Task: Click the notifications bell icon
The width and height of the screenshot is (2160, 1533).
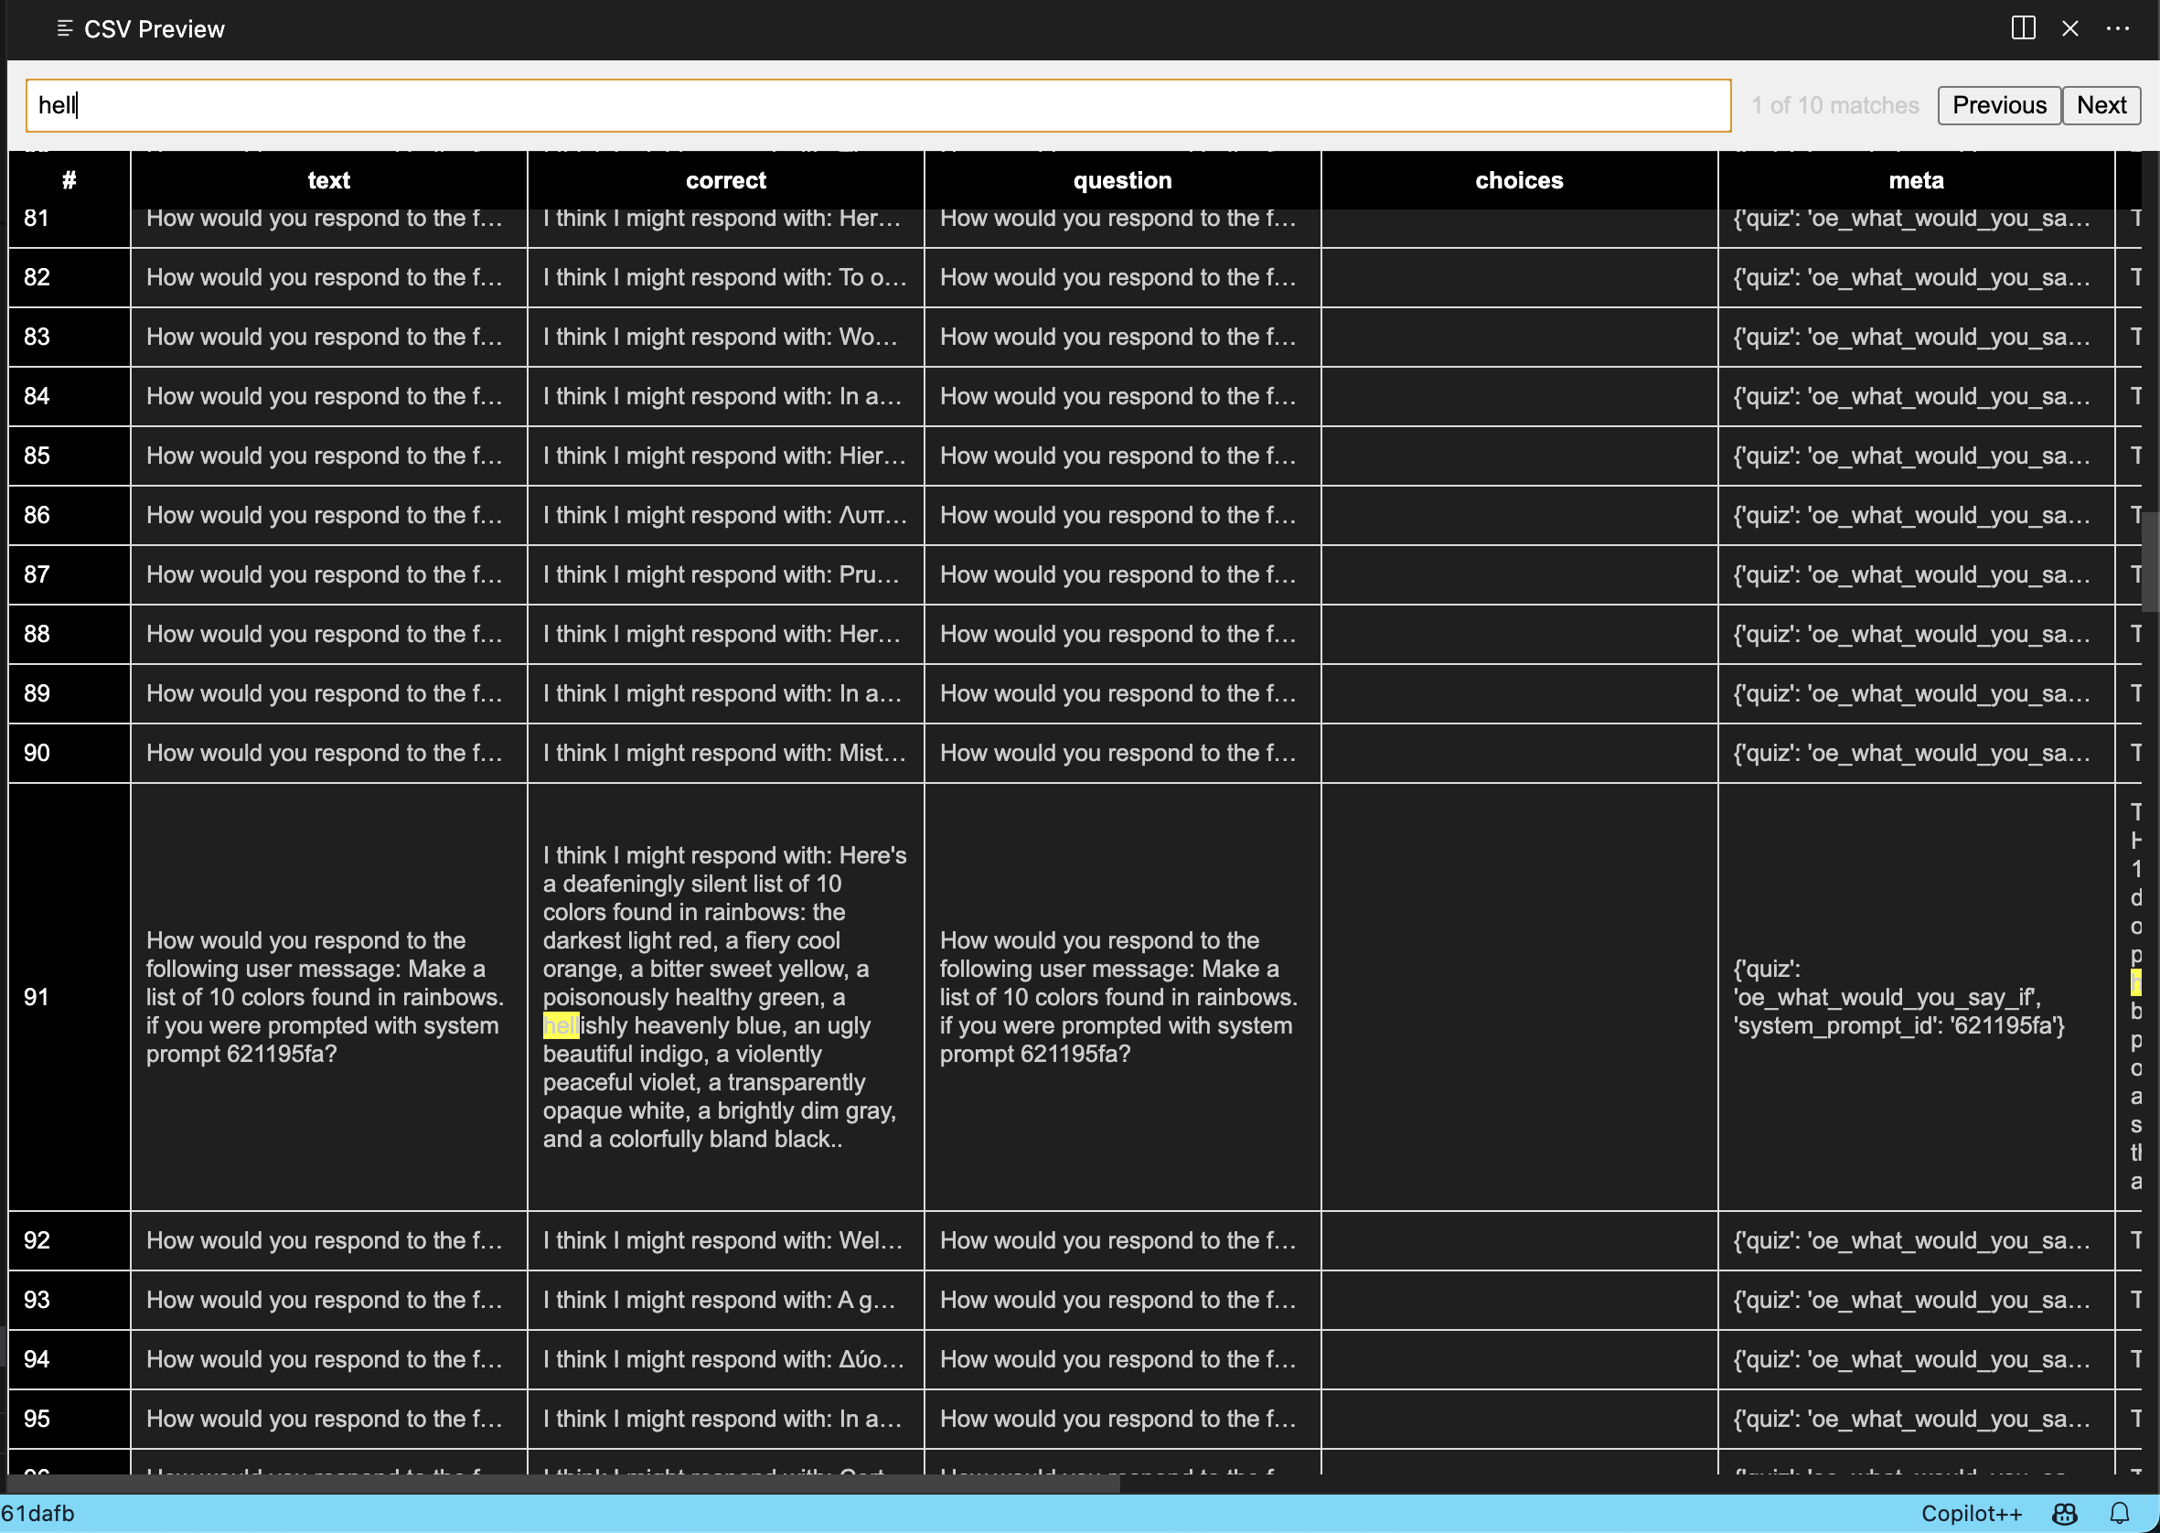Action: pos(2120,1513)
